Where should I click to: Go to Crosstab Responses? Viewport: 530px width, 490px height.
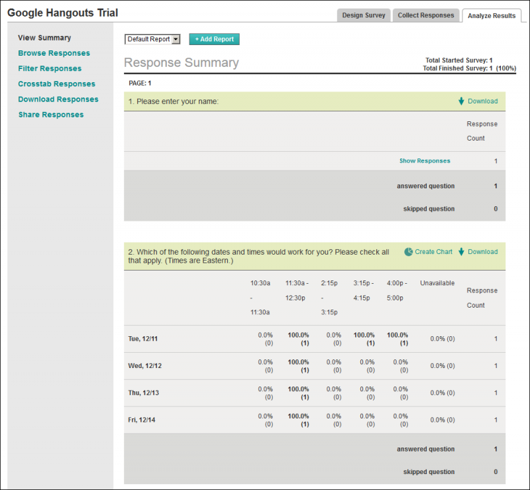click(x=57, y=84)
